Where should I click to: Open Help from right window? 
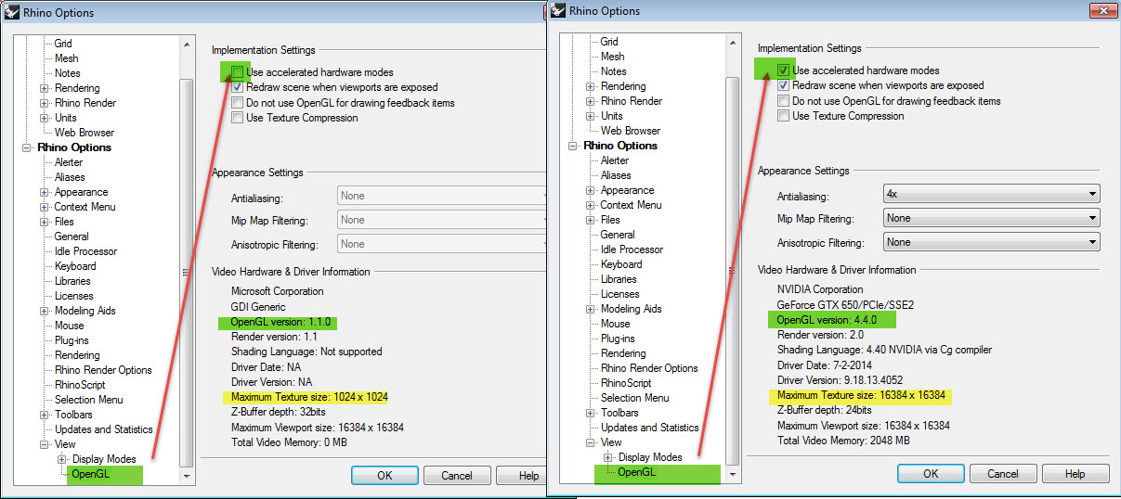(1075, 473)
